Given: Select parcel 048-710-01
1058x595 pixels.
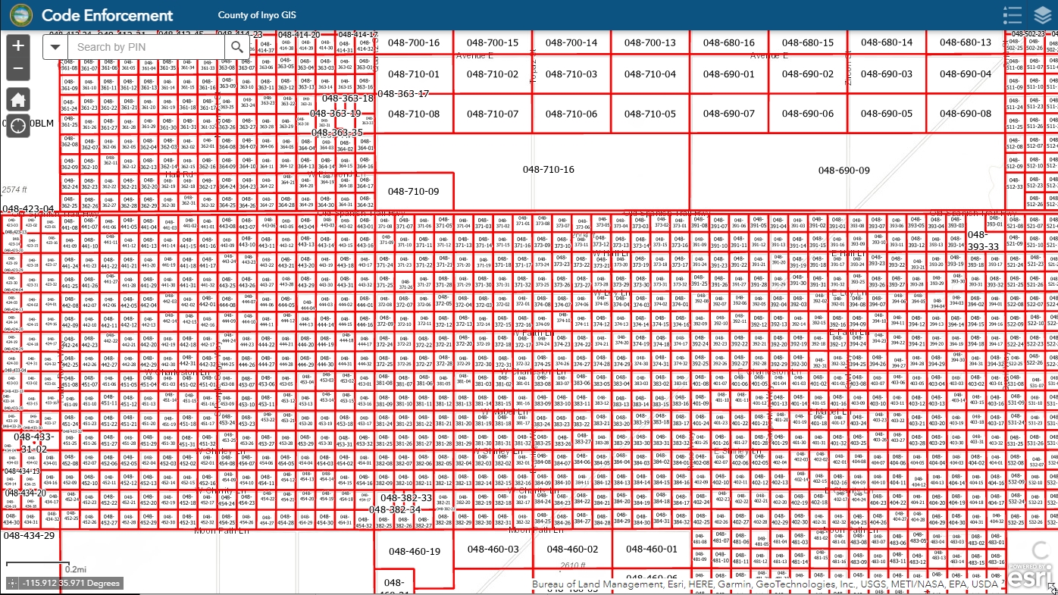Looking at the screenshot, I should pyautogui.click(x=413, y=74).
